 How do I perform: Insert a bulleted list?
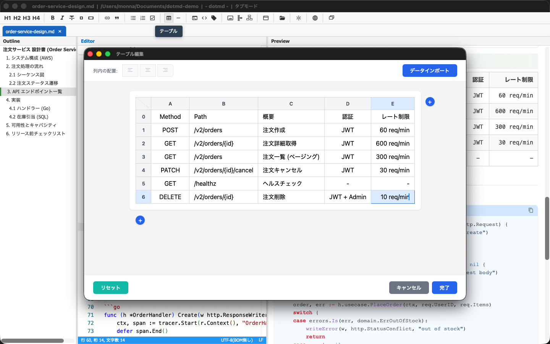click(x=133, y=18)
